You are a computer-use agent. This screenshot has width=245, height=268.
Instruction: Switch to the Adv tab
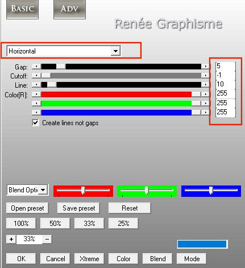pos(69,9)
